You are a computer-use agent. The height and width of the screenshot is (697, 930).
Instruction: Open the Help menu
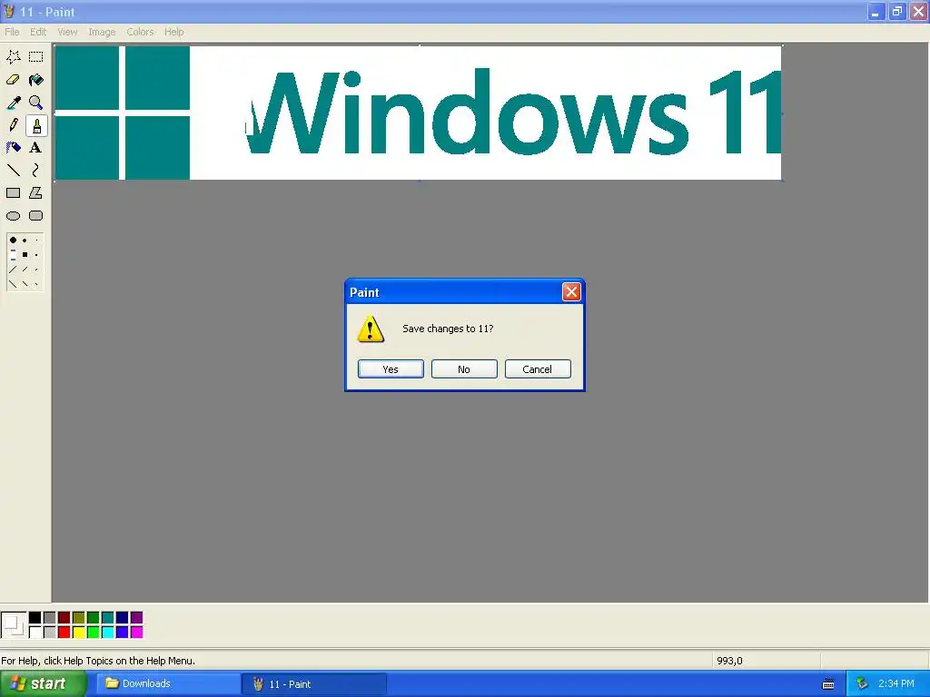point(173,32)
